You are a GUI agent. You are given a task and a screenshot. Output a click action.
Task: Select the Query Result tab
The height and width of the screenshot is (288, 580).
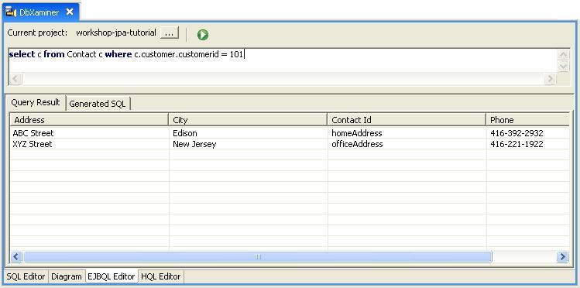(x=36, y=102)
